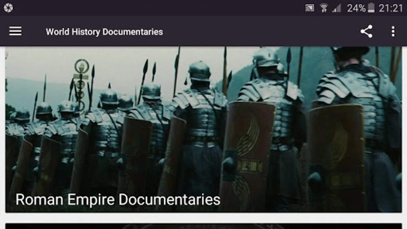Viewport: 407px width, 229px height.
Task: Tap the share icon in toolbar
Action: click(366, 31)
